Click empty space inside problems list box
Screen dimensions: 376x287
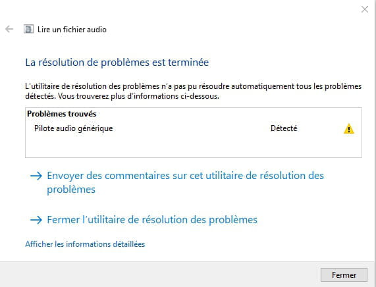(194, 147)
